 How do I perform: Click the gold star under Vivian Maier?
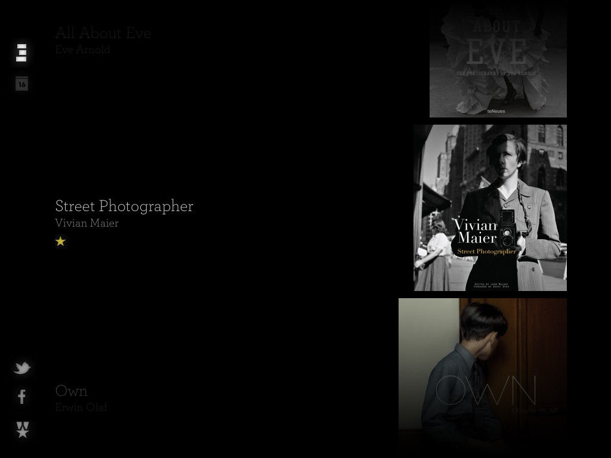[60, 242]
